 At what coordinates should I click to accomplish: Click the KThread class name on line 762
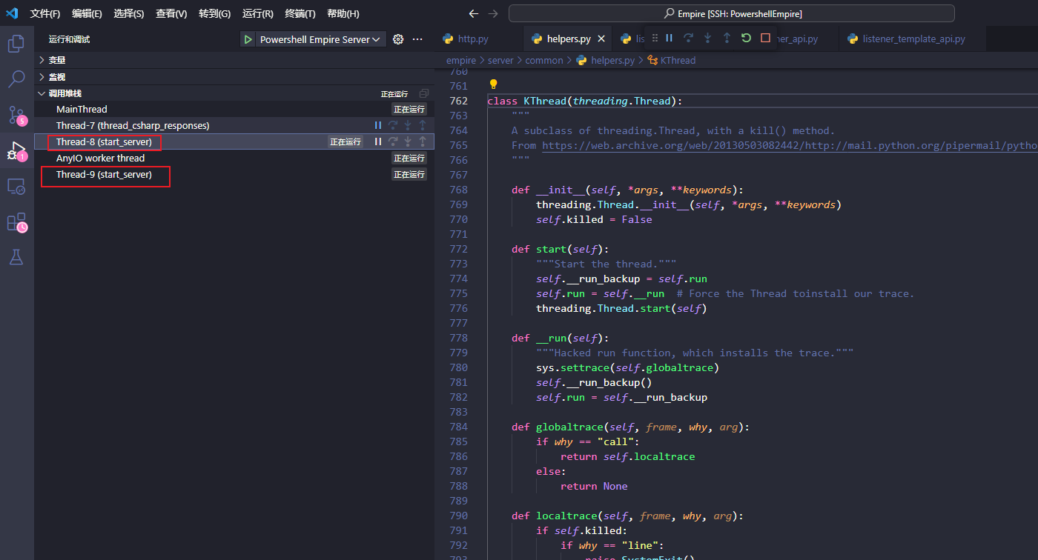(544, 101)
